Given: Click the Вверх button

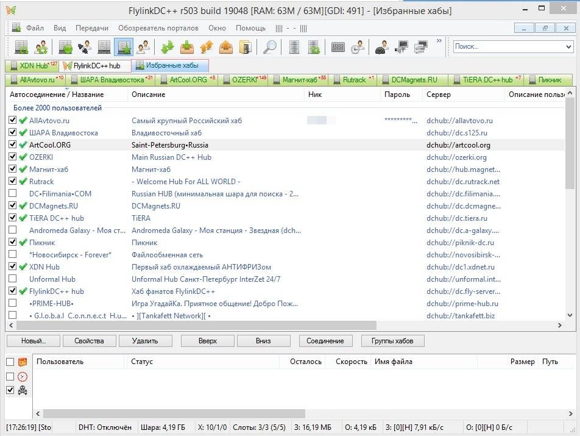Looking at the screenshot, I should click(208, 341).
